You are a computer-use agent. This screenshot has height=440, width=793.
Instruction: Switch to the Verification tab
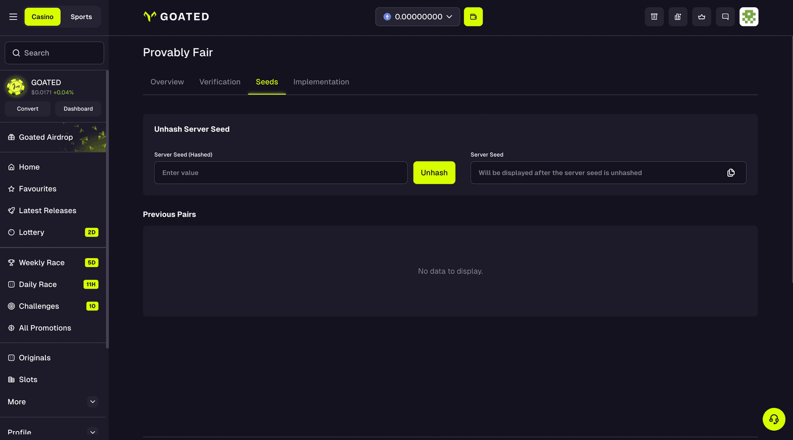click(220, 82)
